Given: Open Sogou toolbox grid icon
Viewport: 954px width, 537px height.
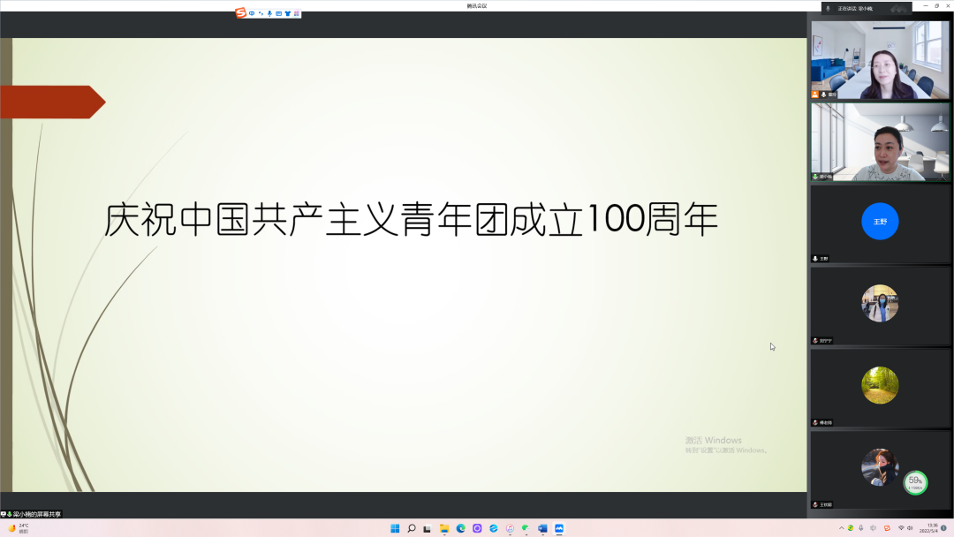Looking at the screenshot, I should (x=297, y=13).
